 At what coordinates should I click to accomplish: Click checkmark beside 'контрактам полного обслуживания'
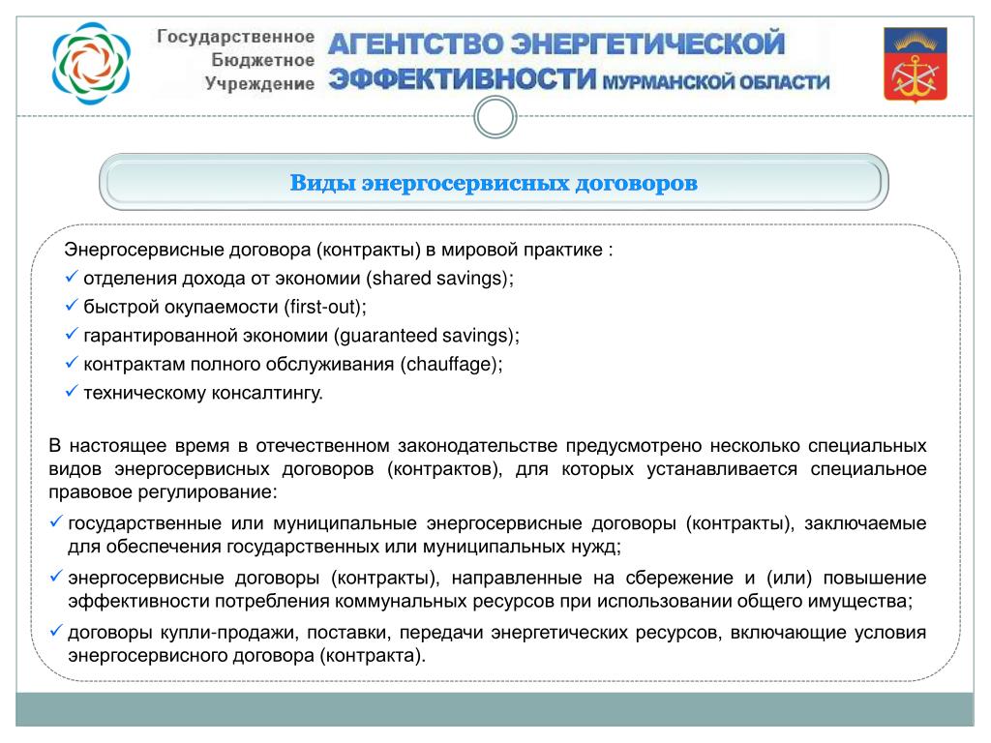click(x=72, y=363)
